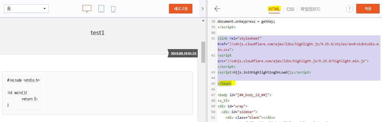The image size is (382, 122).
Task: Click the highlight.min.js script src line
Action: pos(293,61)
